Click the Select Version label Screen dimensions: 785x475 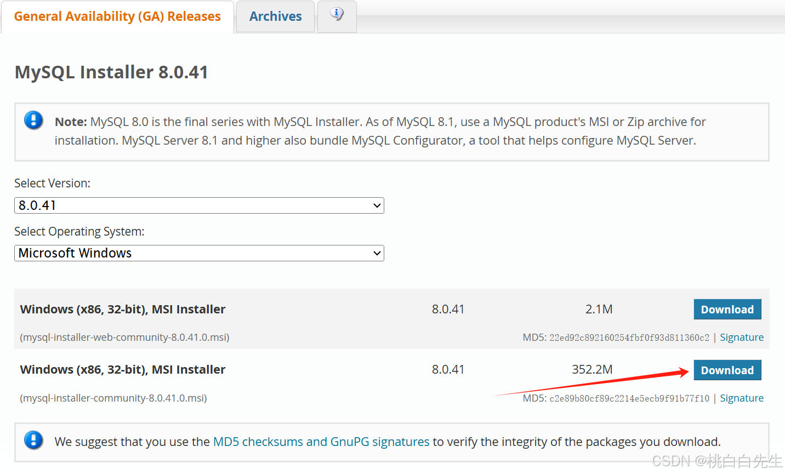(52, 184)
